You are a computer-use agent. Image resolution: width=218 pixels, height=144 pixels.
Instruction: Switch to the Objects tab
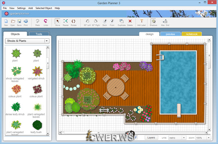(x=15, y=34)
